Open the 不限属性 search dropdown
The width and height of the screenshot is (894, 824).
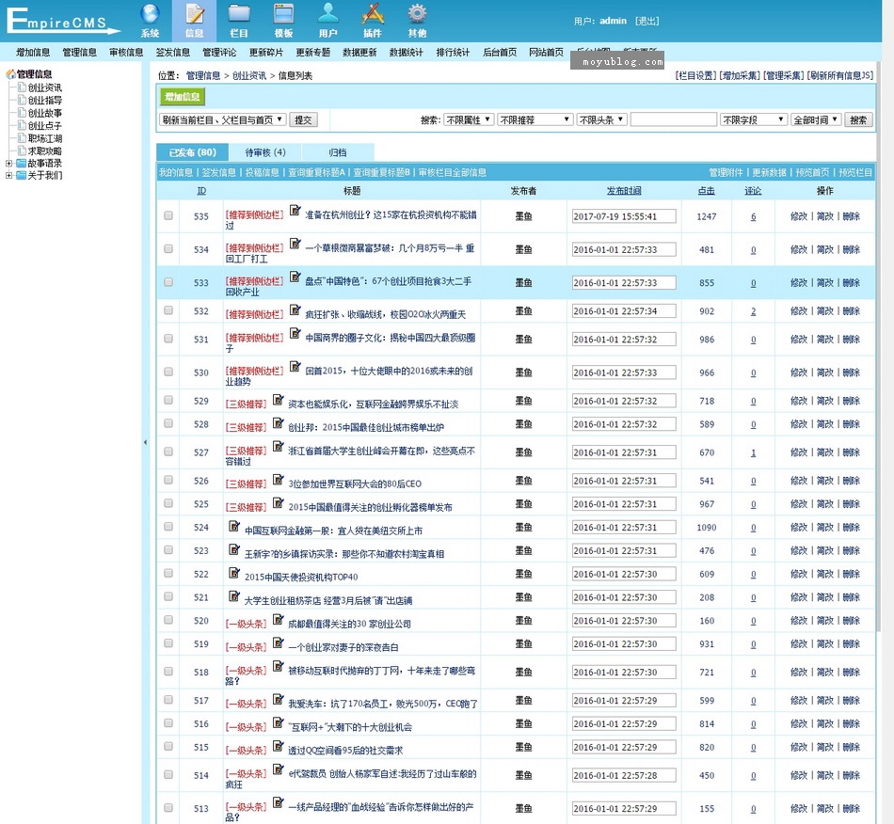click(468, 119)
